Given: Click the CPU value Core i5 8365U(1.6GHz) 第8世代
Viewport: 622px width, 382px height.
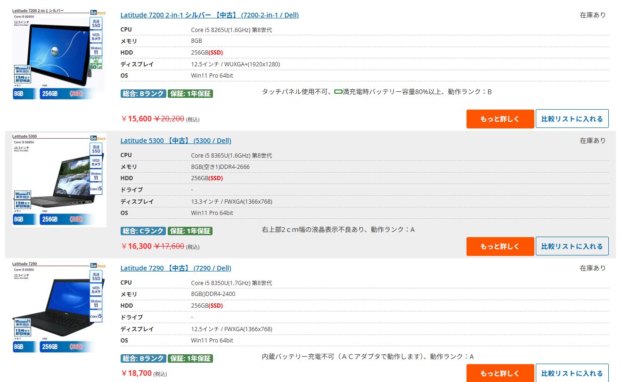Looking at the screenshot, I should (x=231, y=155).
